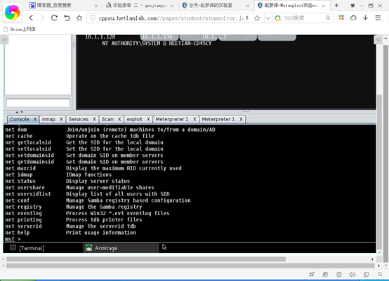Image resolution: width=389 pixels, height=281 pixels.
Task: Close the Services tab with its X
Action: click(x=94, y=119)
